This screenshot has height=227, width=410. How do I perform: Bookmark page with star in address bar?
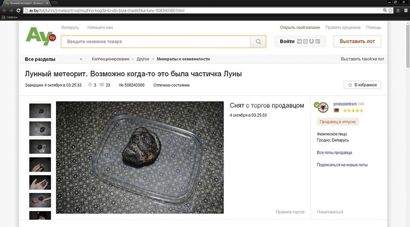coord(390,10)
